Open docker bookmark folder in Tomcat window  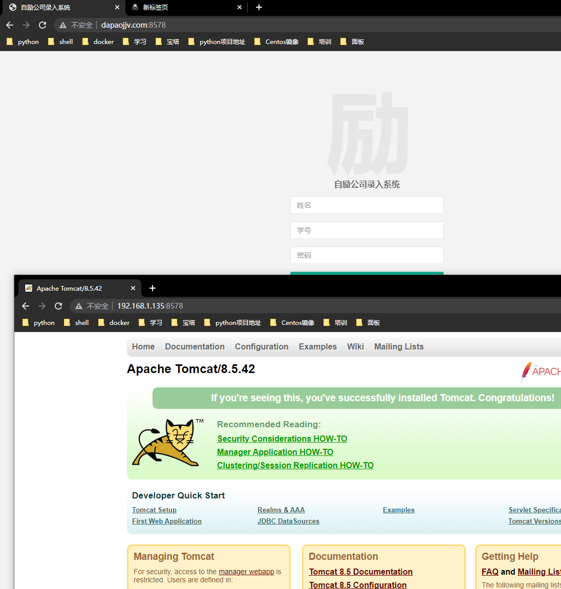pyautogui.click(x=114, y=323)
